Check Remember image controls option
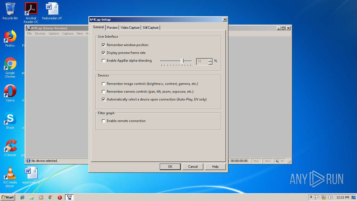The height and width of the screenshot is (201, 357). [103, 84]
